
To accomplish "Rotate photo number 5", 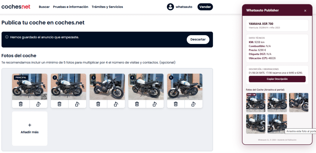I will pyautogui.click(x=193, y=104).
